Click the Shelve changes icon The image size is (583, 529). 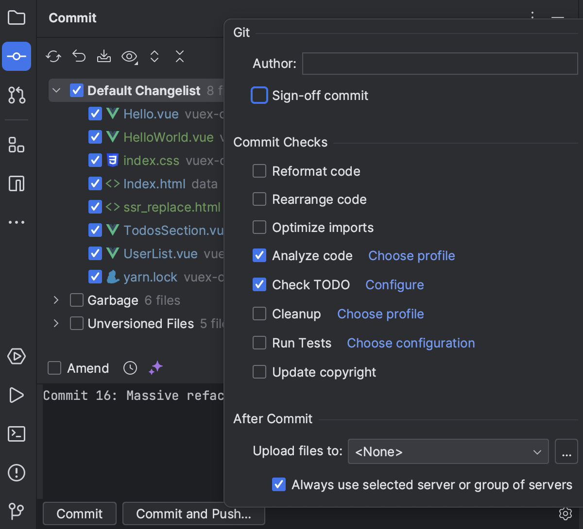(x=104, y=57)
